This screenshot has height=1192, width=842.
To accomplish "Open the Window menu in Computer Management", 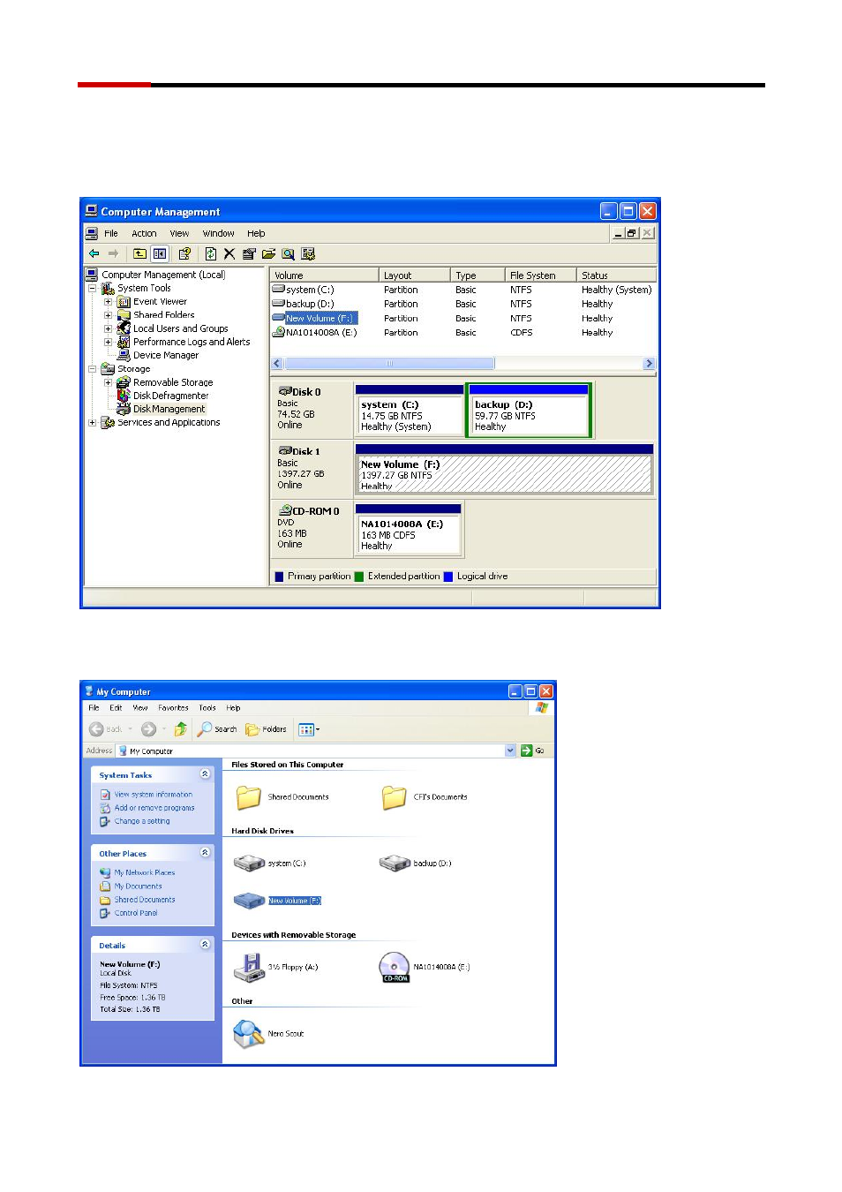I will (x=218, y=234).
